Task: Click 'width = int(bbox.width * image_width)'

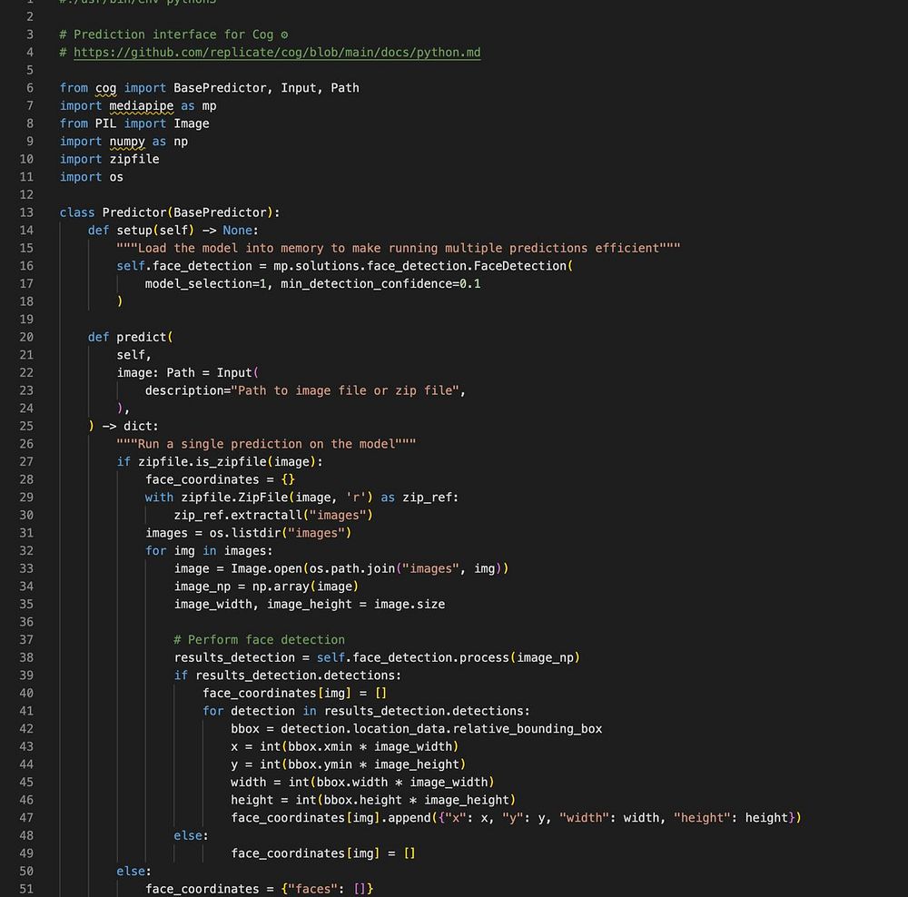Action: click(362, 783)
